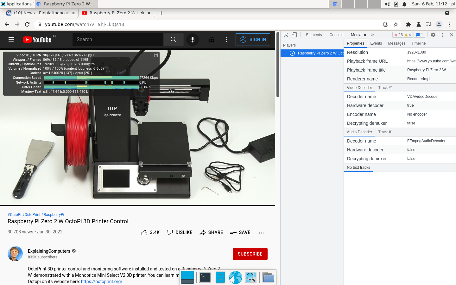The width and height of the screenshot is (456, 285).
Task: Reload the current page
Action: 27,24
